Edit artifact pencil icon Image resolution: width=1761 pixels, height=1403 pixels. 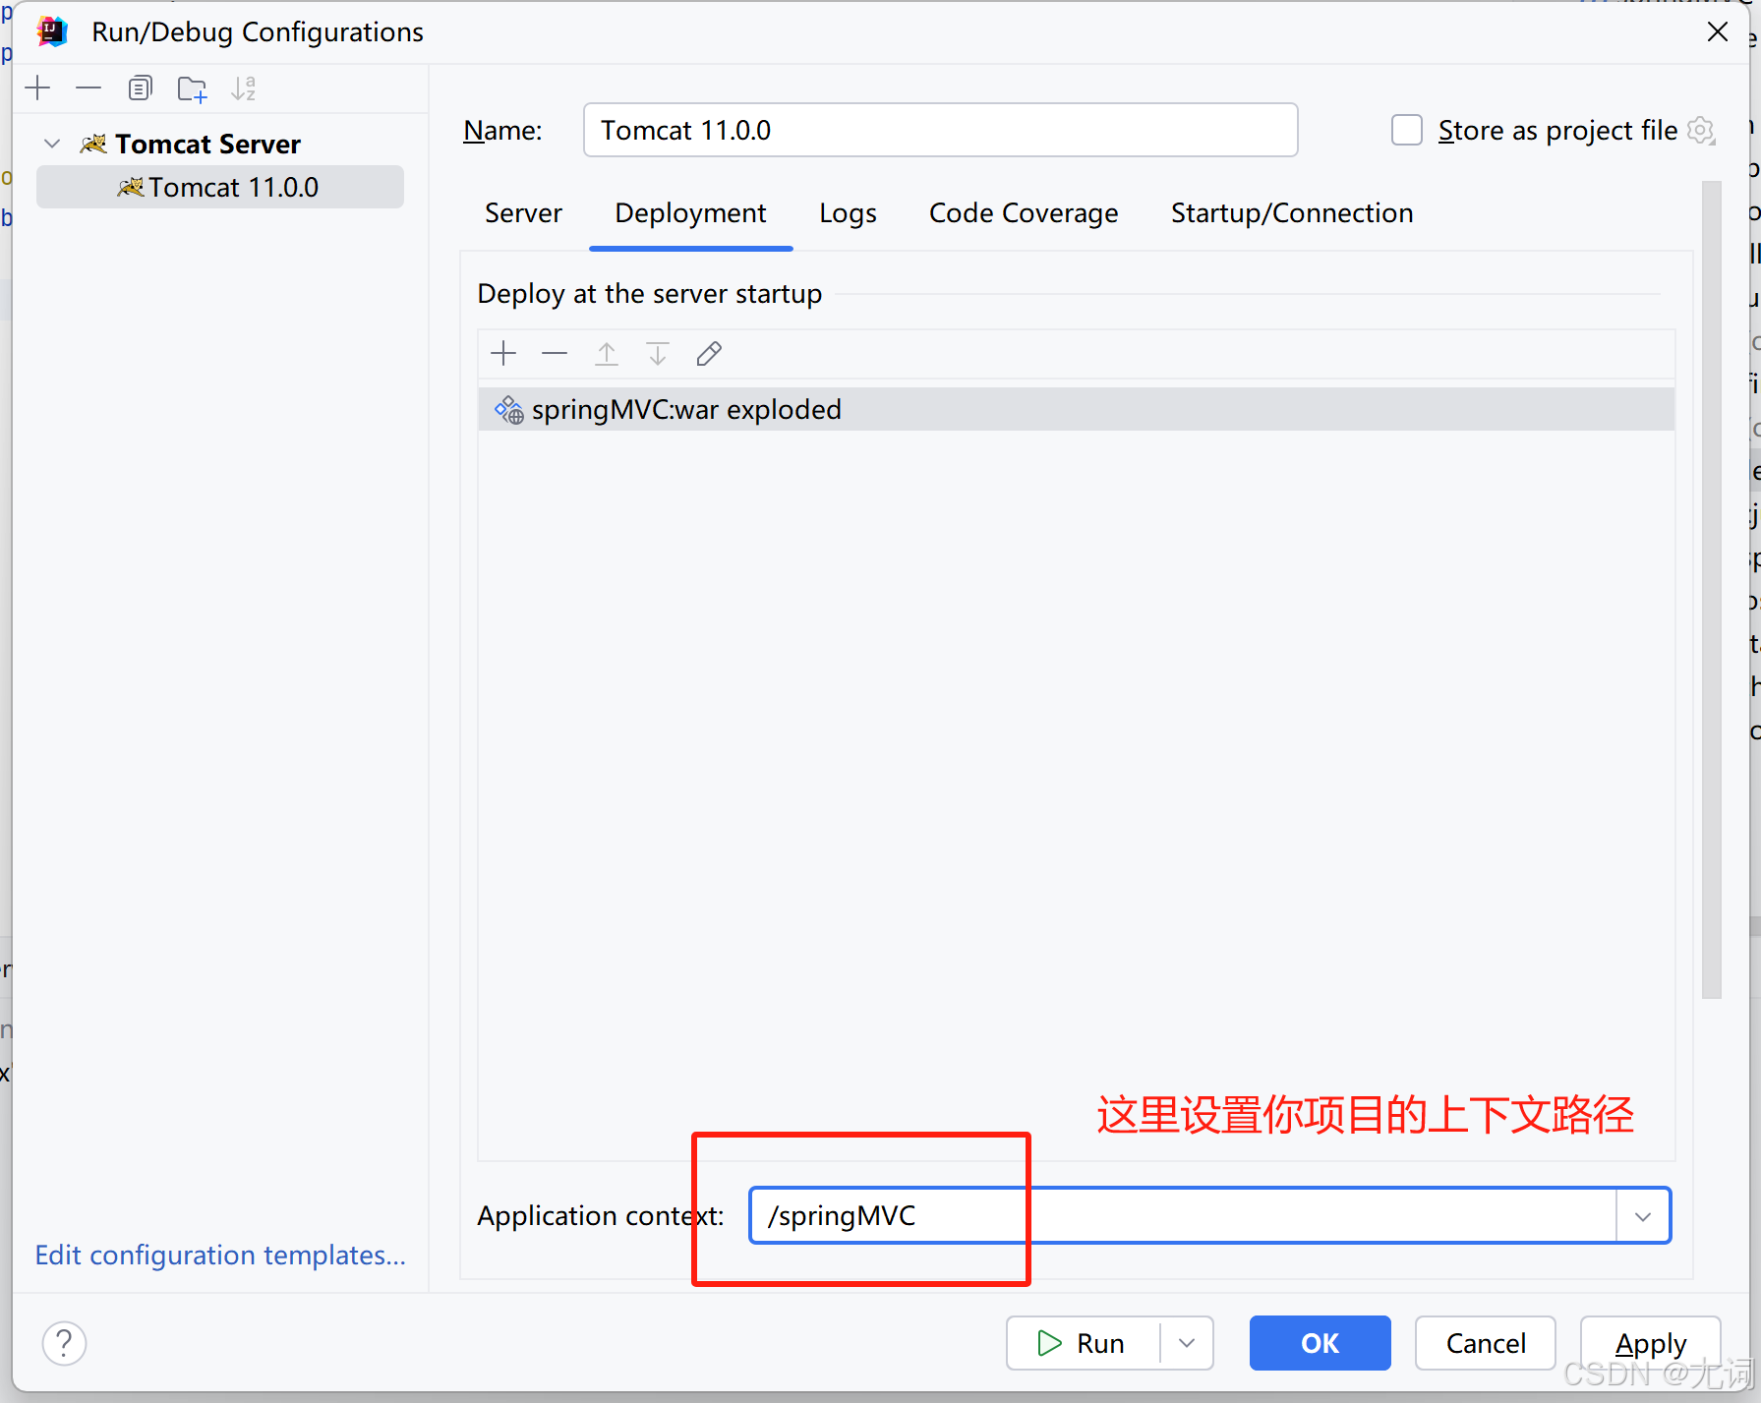point(709,354)
